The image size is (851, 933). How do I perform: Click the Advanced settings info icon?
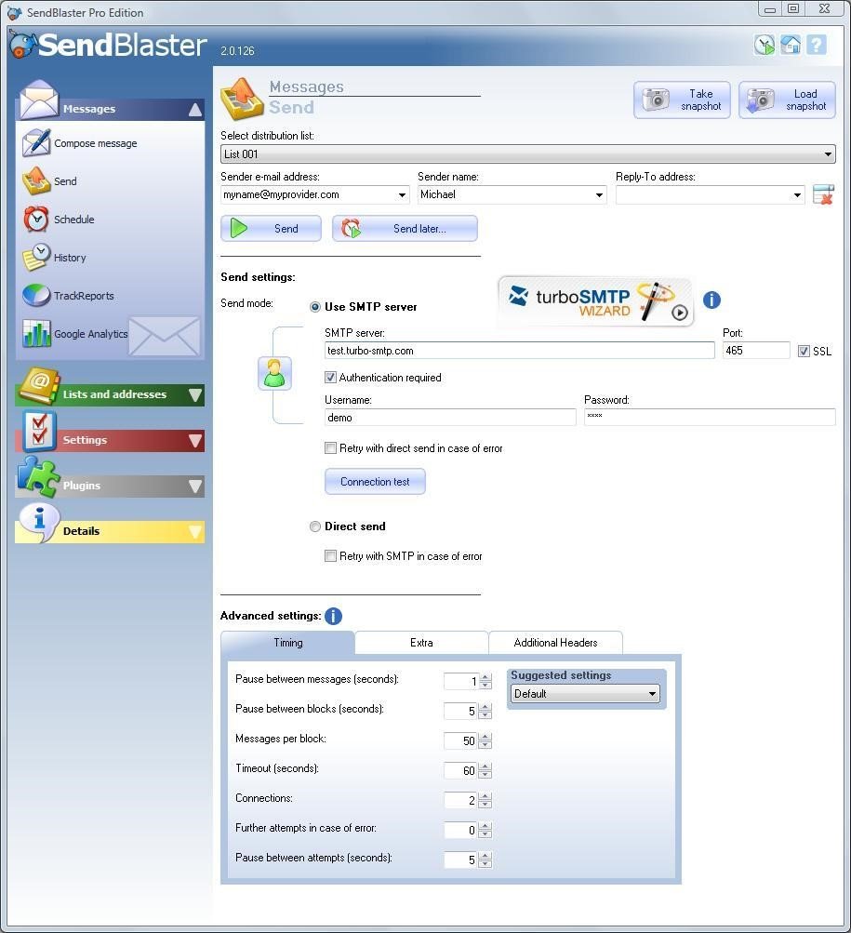tap(333, 616)
